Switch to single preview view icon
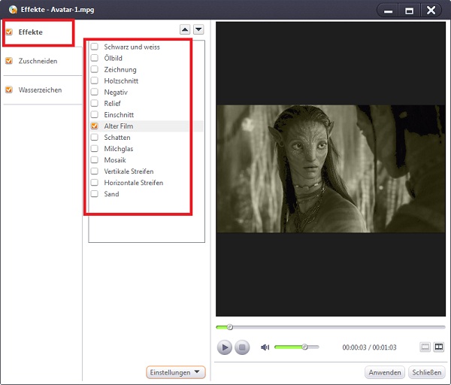Screen dimensions: 451x385 [x=425, y=347]
